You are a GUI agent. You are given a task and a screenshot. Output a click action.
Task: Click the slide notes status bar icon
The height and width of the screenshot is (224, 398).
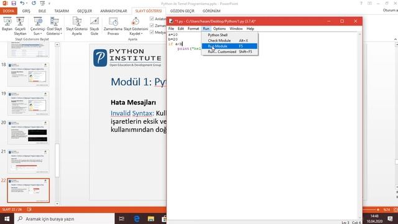29,210
